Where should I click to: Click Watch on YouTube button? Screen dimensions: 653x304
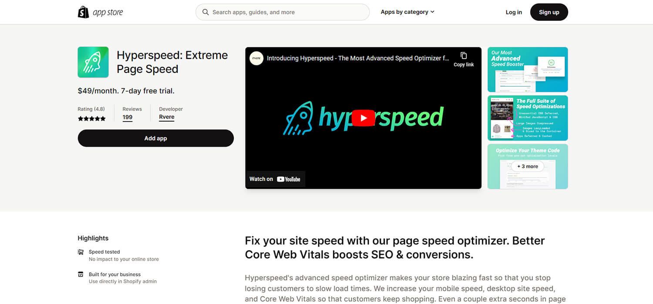click(275, 179)
